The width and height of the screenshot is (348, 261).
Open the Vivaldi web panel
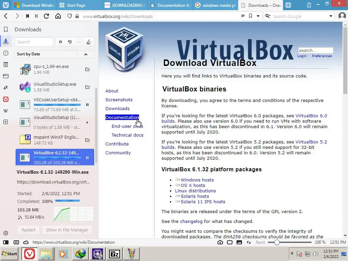pos(6,99)
